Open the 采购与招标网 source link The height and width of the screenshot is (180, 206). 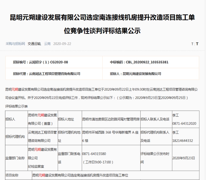(x=15, y=44)
